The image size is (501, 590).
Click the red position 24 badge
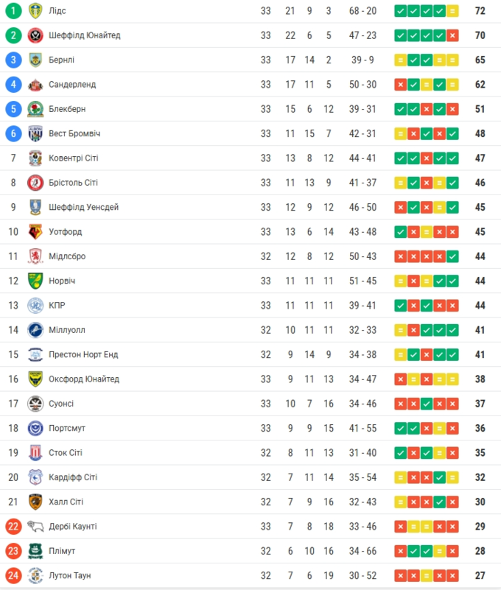pyautogui.click(x=13, y=575)
